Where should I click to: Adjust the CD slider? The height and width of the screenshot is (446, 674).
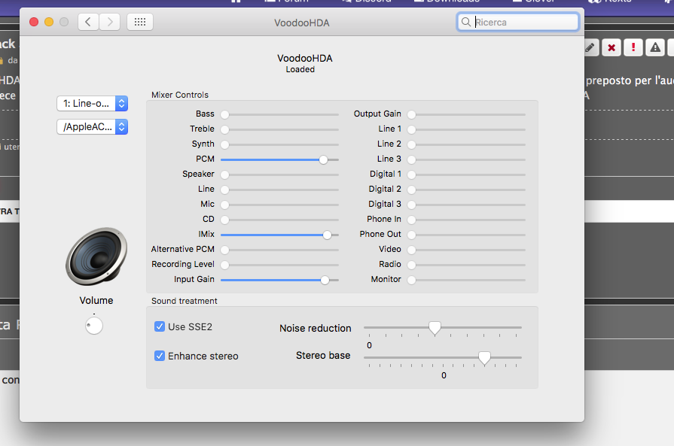(x=279, y=220)
